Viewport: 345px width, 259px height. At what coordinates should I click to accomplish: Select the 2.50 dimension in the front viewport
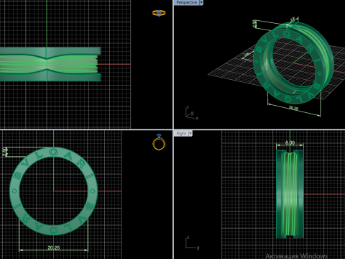coord(4,152)
